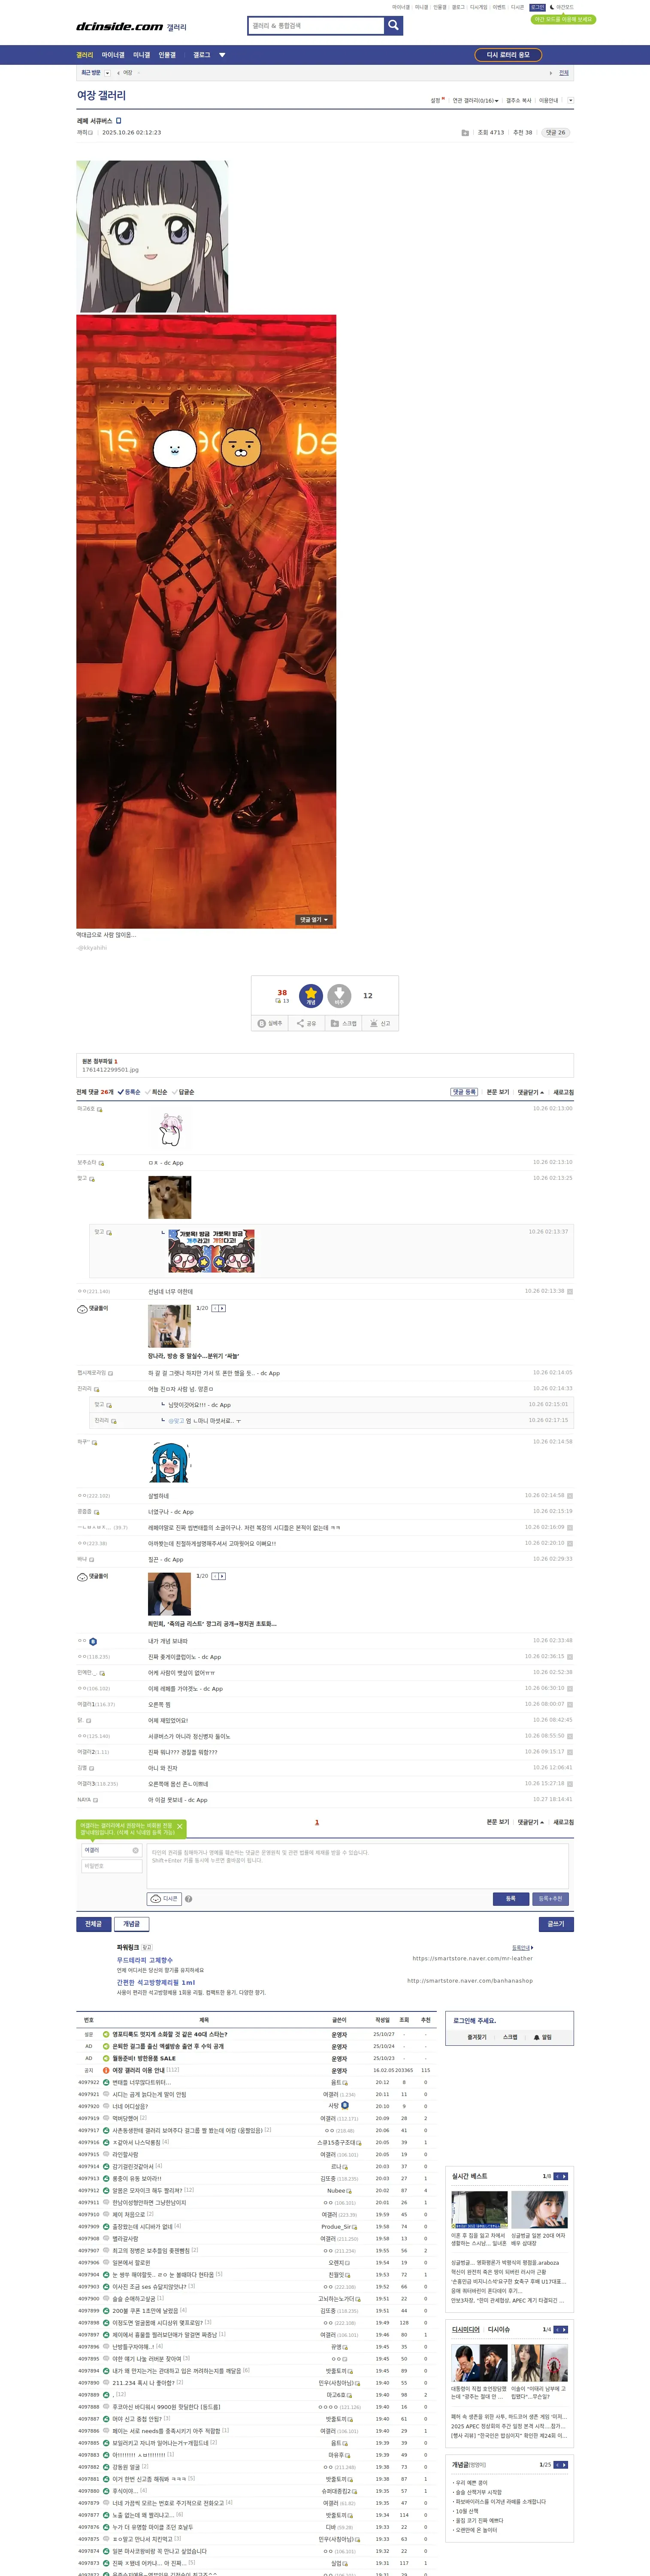Click the 등록 comment submit button
Image resolution: width=650 pixels, height=2576 pixels.
(x=510, y=1898)
